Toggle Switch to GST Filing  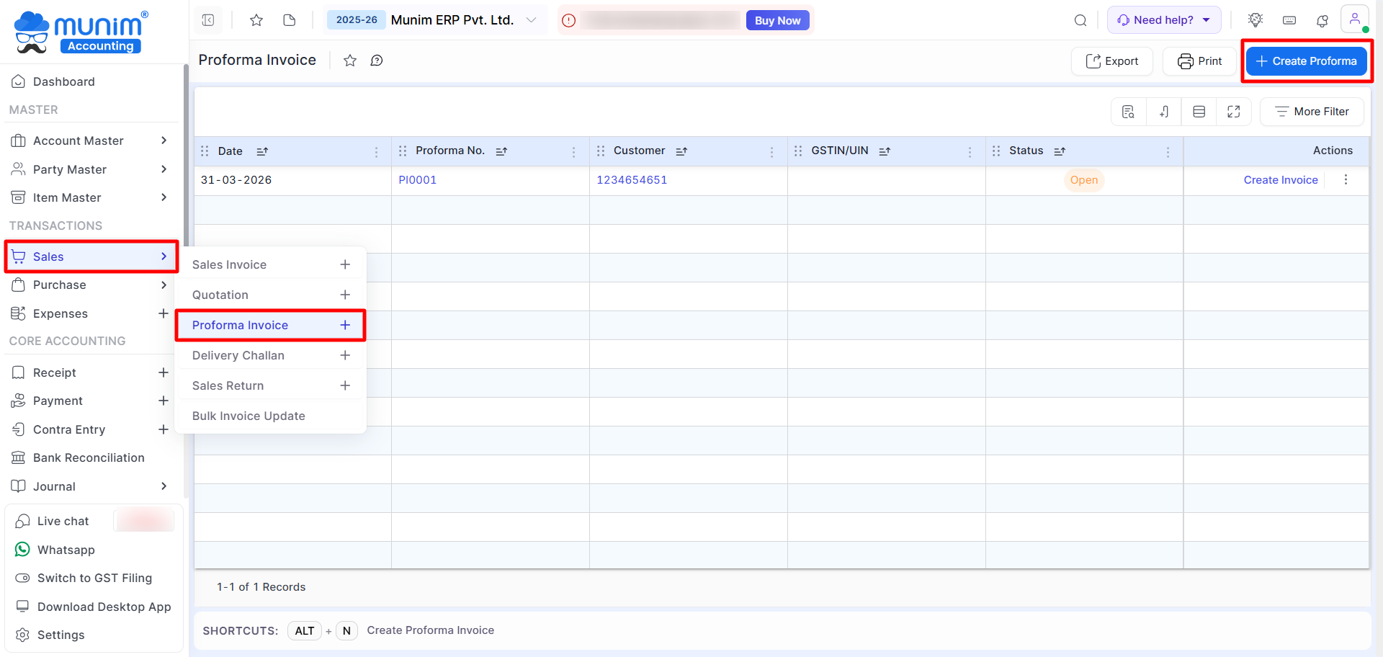tap(94, 578)
